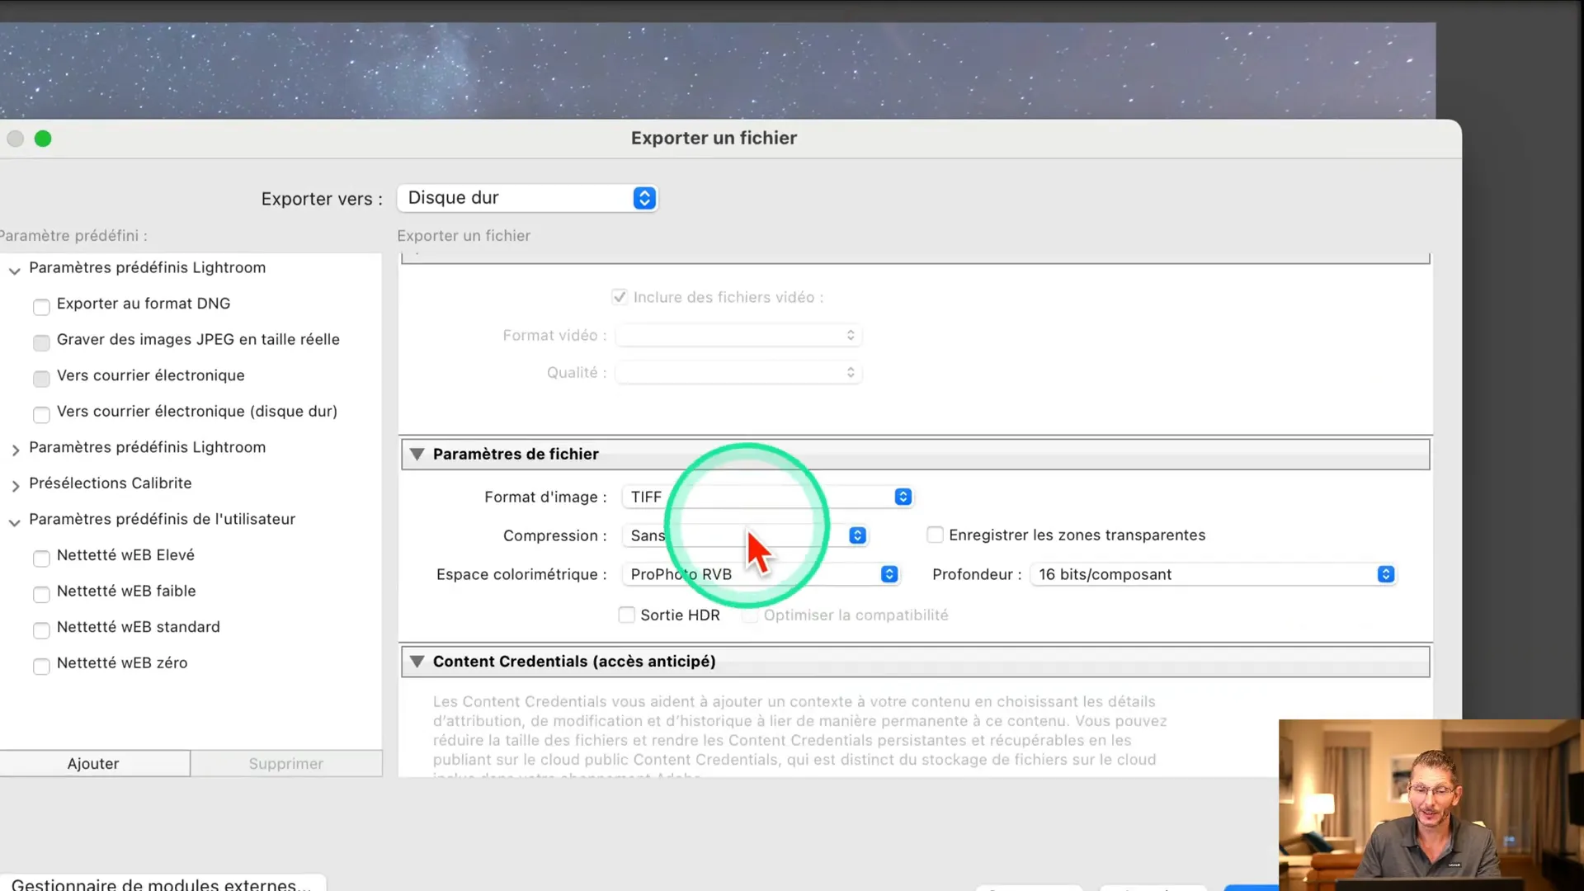This screenshot has height=891, width=1584.
Task: Click the Ajouter button
Action: click(x=94, y=763)
